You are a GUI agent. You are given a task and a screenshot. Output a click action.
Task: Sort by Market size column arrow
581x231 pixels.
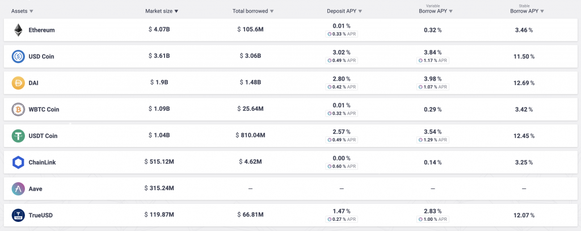coord(176,11)
